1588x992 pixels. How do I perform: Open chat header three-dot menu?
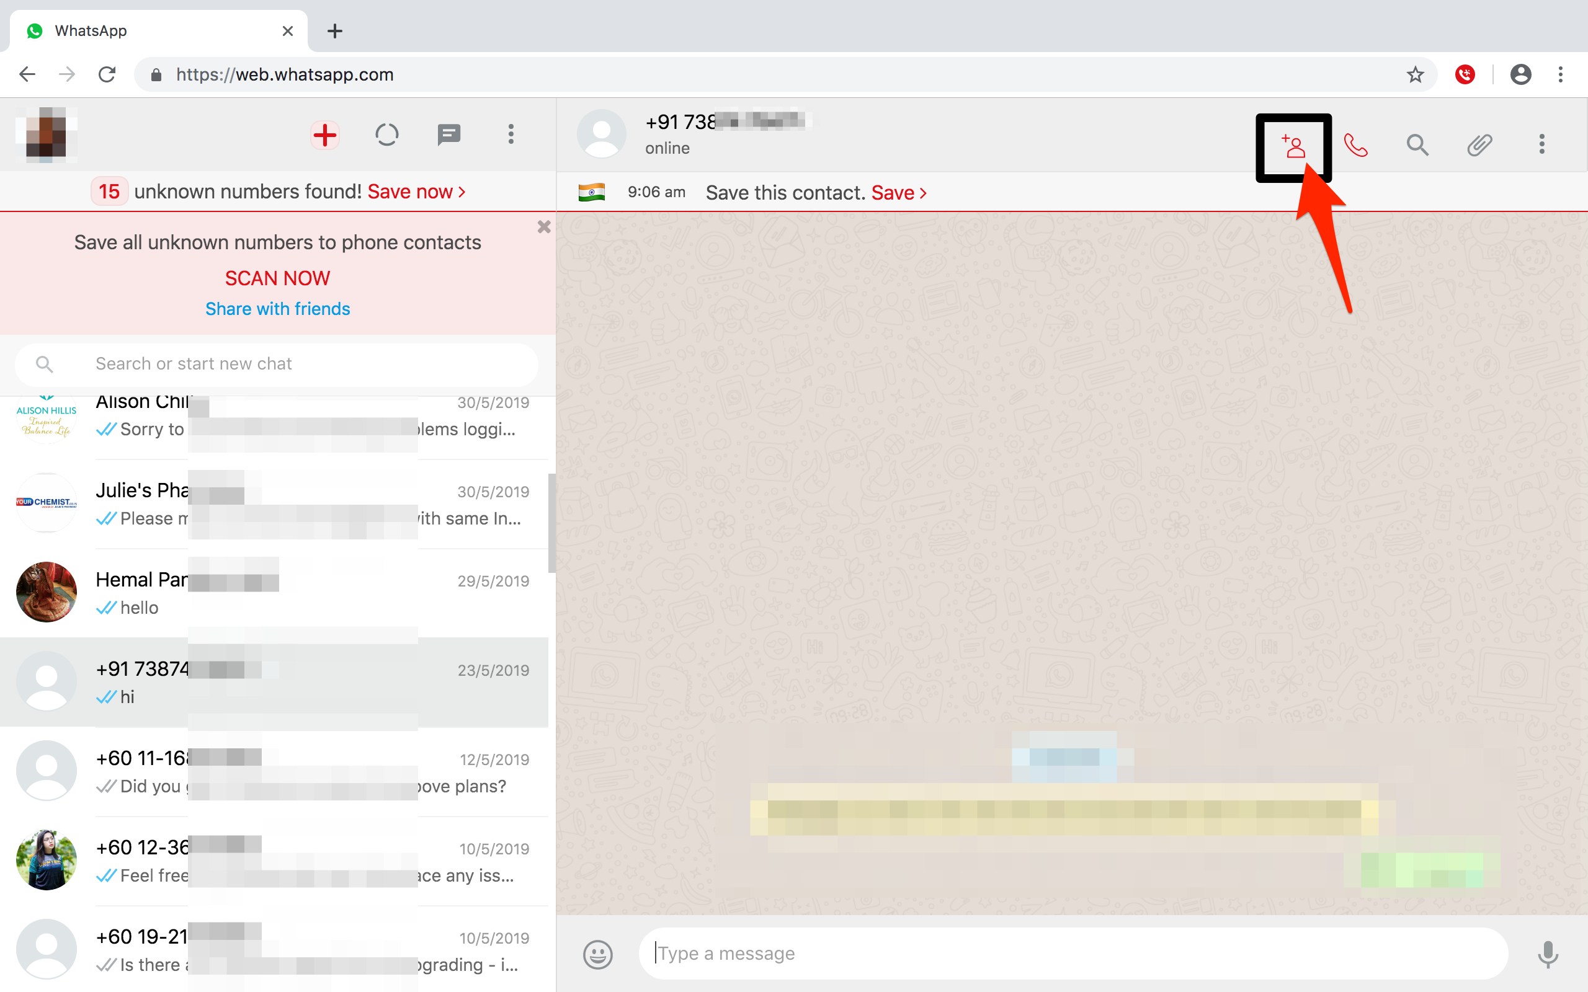[1541, 144]
